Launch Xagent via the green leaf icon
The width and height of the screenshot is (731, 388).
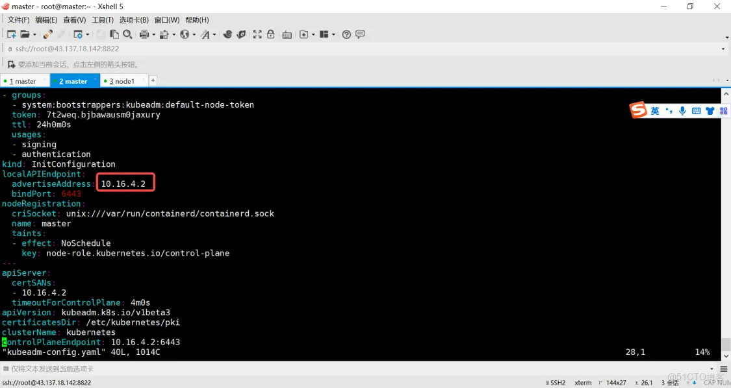click(241, 34)
